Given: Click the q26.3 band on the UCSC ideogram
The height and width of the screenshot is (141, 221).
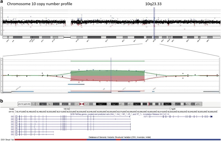Looking at the screenshot, I should [198, 104].
